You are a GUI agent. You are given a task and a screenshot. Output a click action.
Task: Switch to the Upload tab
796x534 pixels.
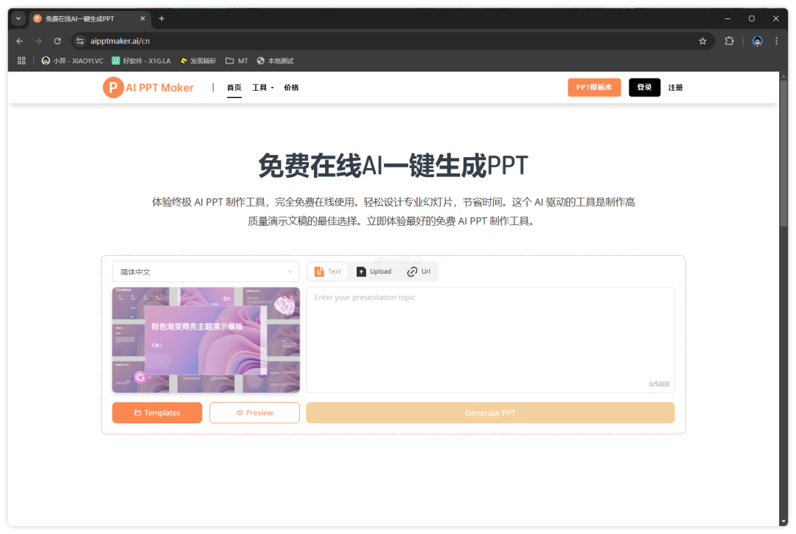pyautogui.click(x=374, y=271)
